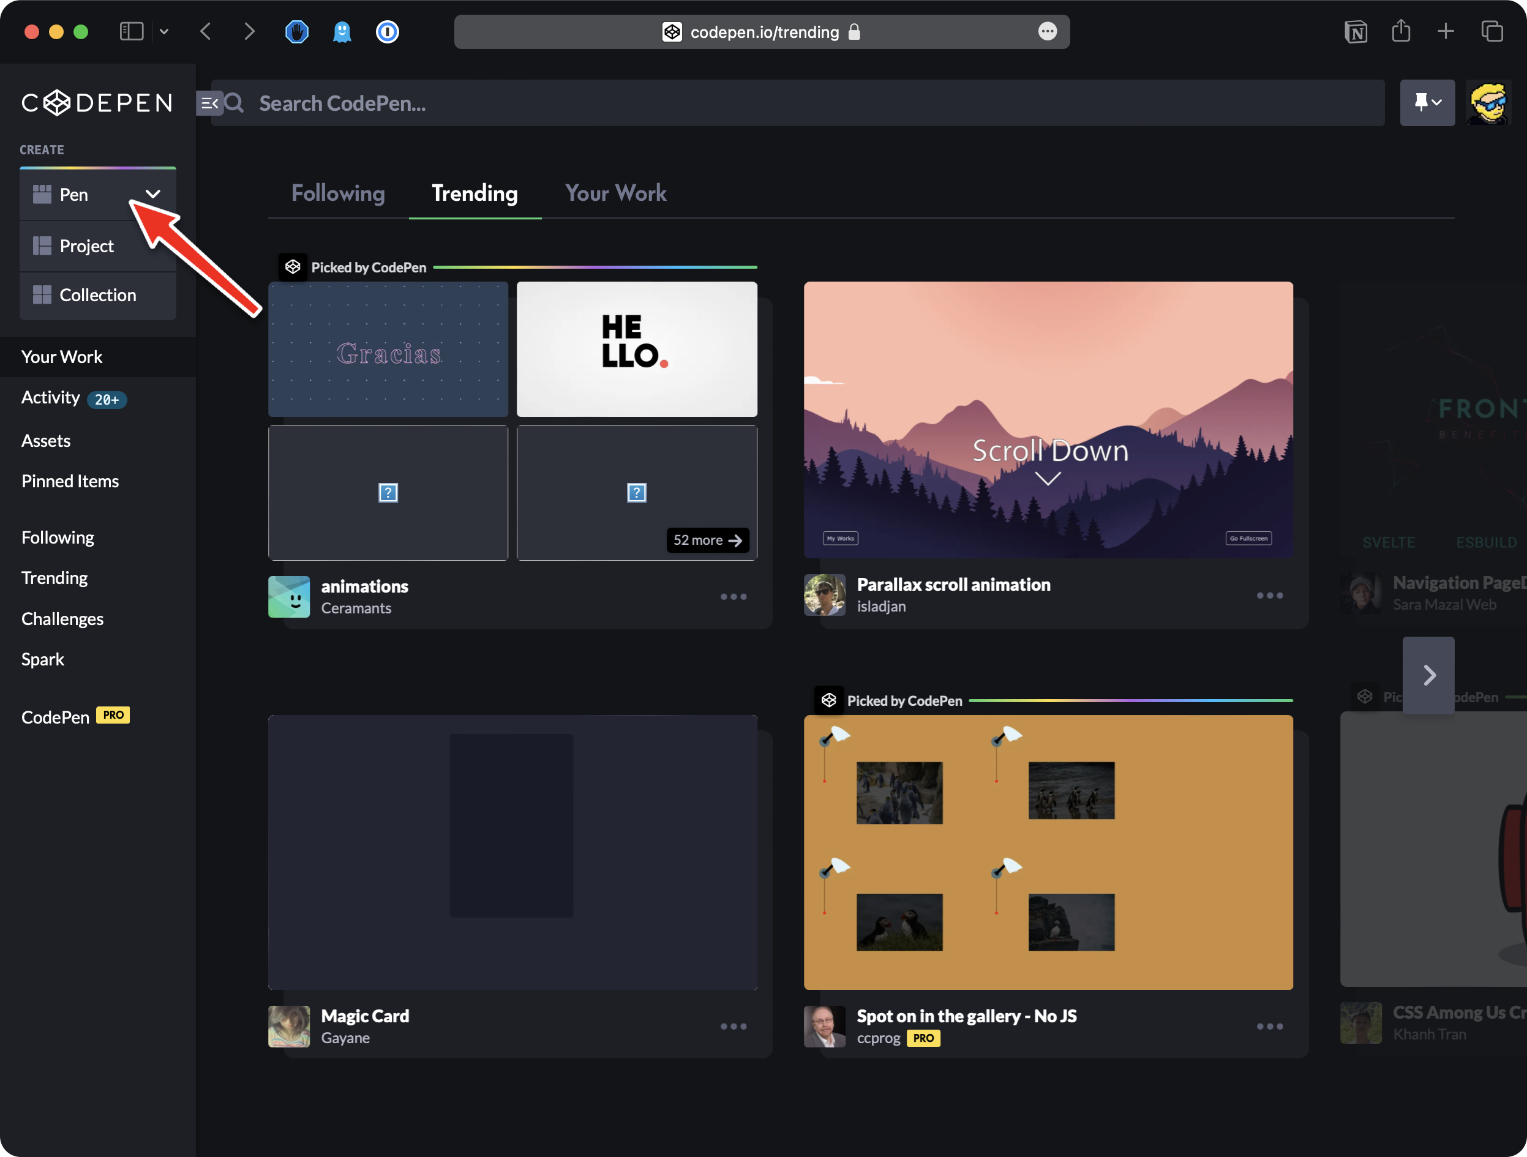Expand the Pen create dropdown chevron

pyautogui.click(x=153, y=194)
